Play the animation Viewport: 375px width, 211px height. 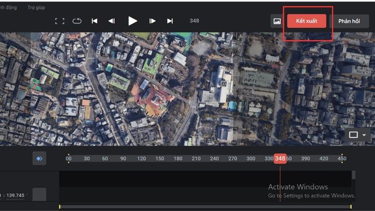coord(132,21)
